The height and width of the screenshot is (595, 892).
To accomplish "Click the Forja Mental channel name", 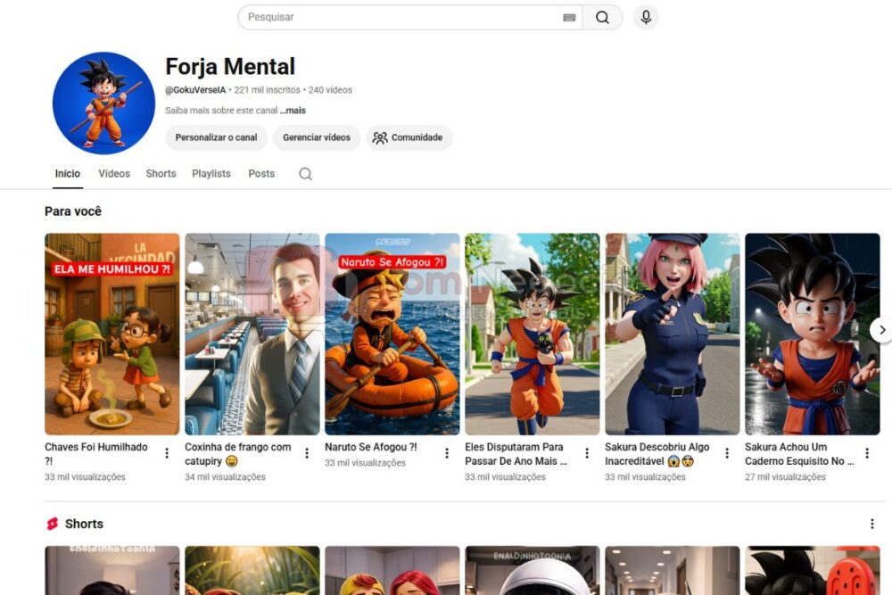I will tap(230, 67).
